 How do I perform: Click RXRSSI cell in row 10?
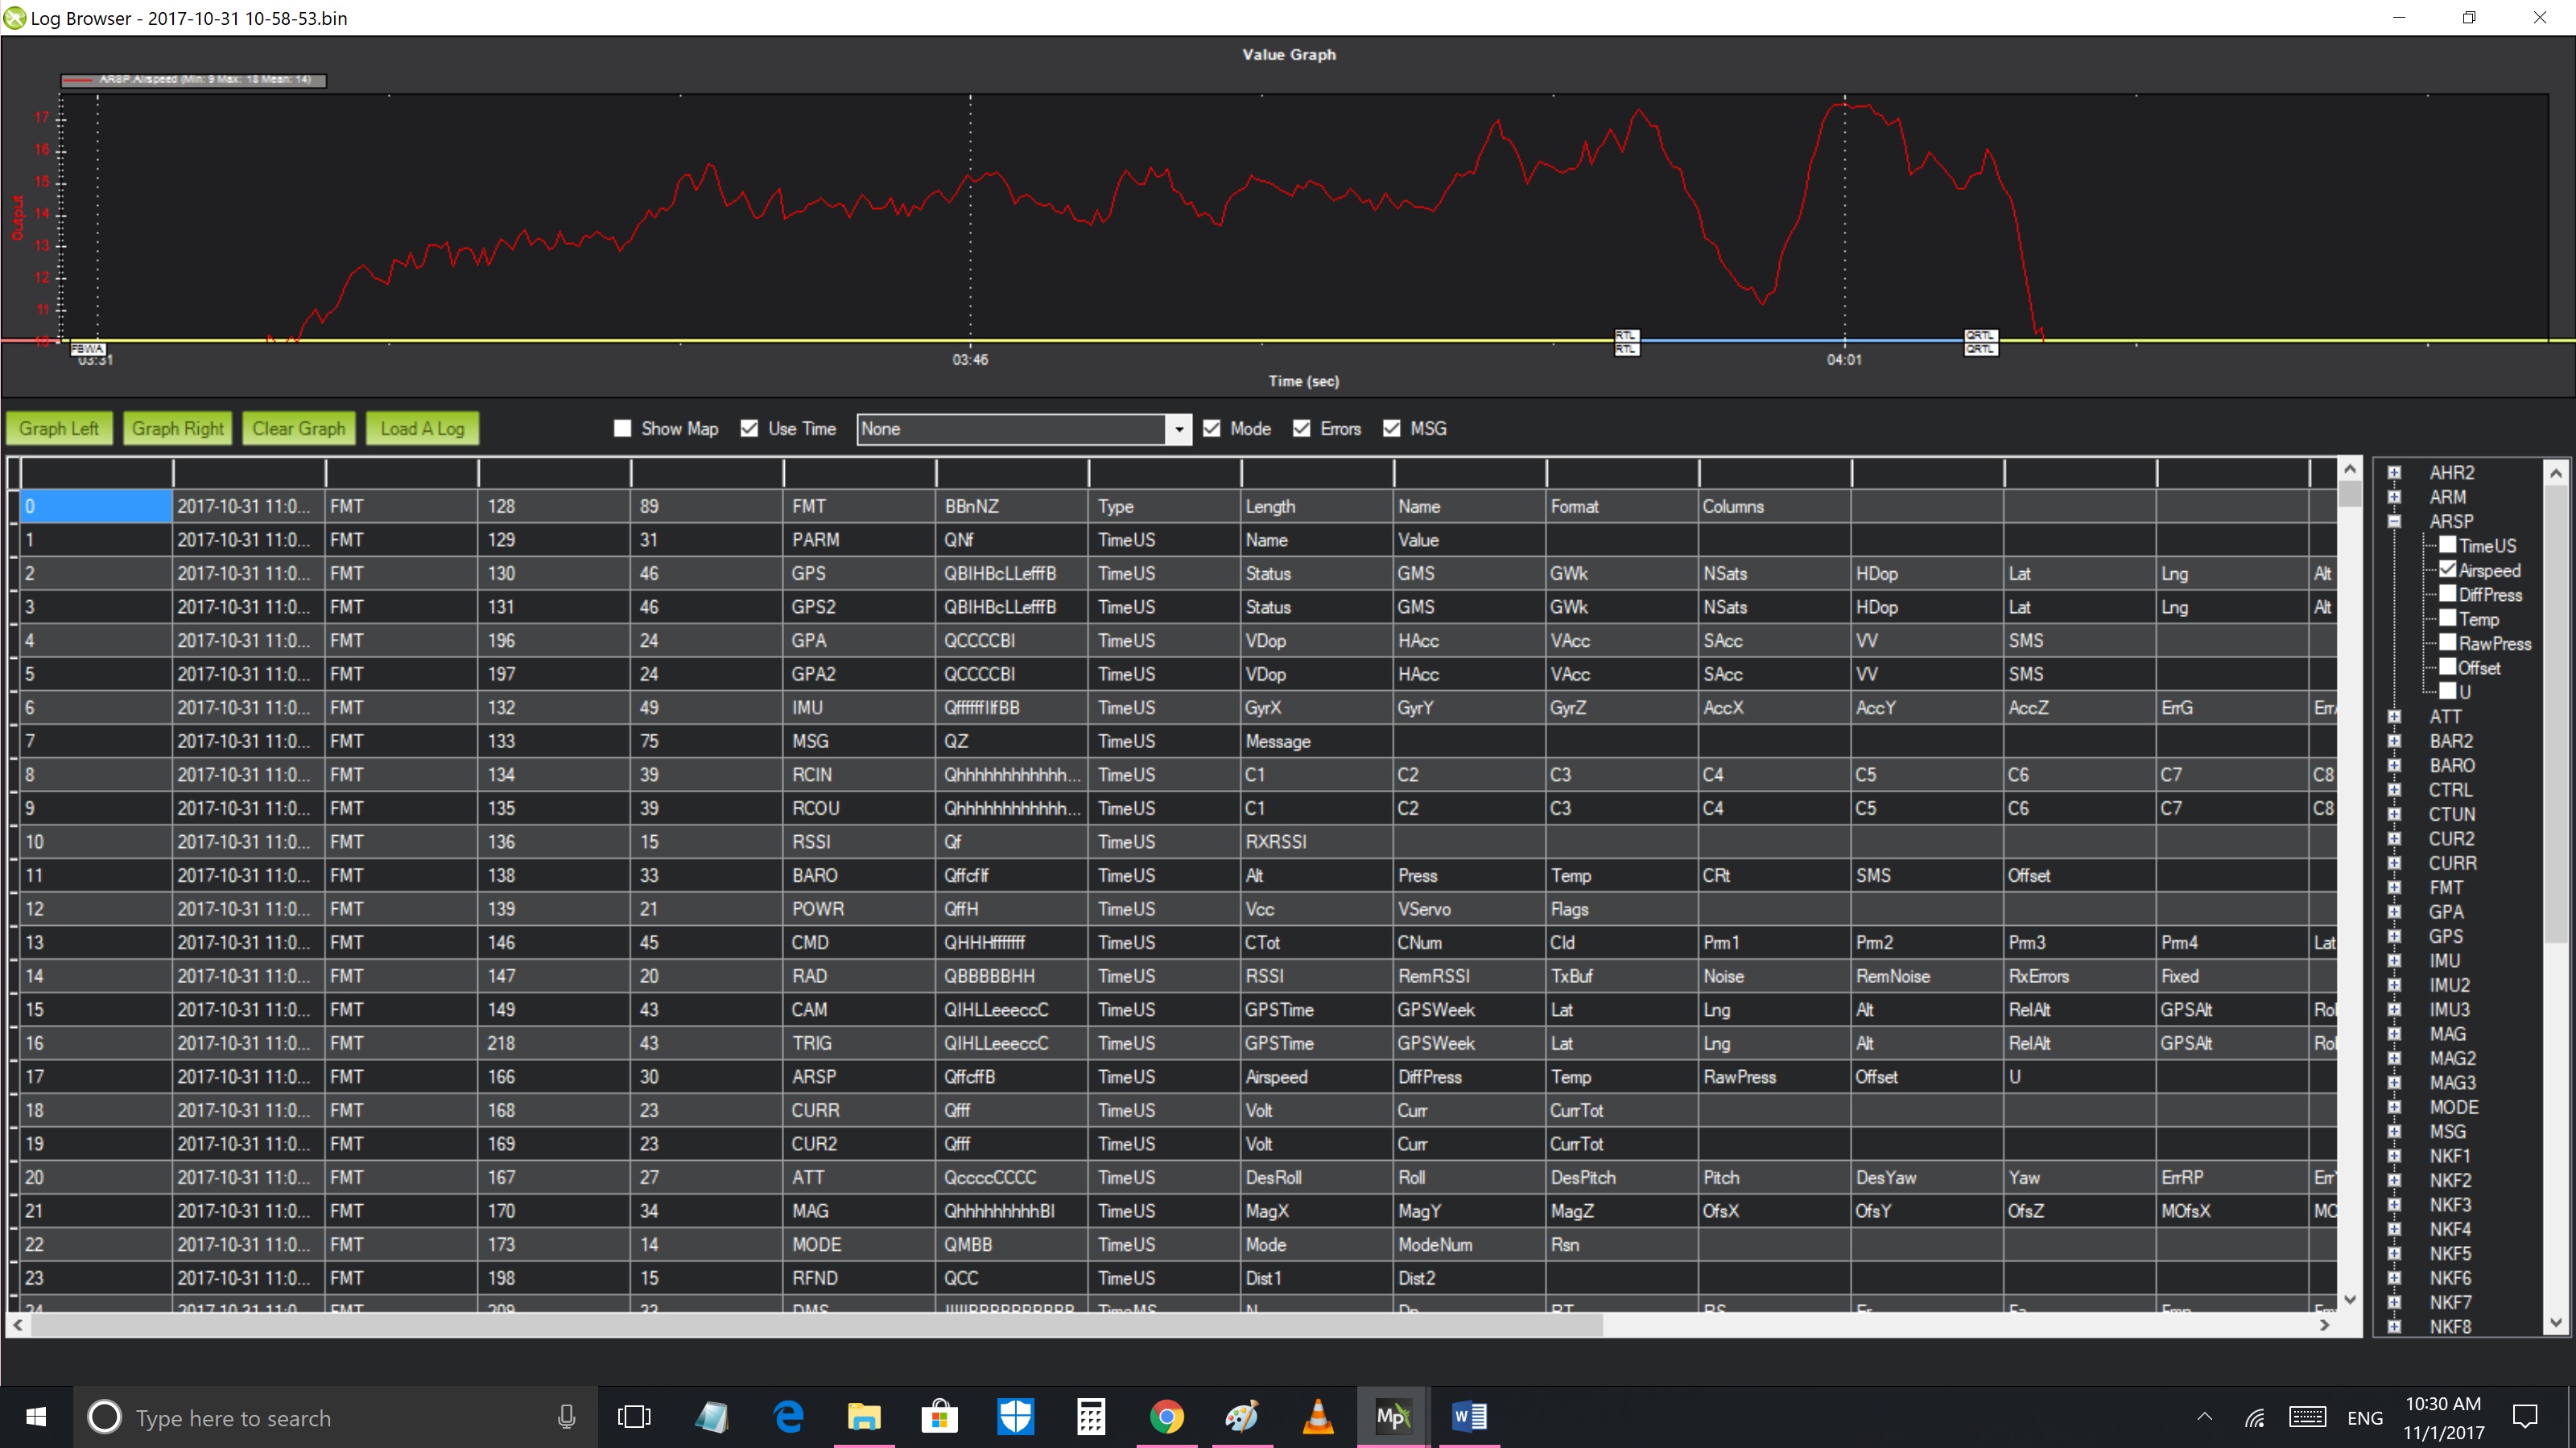pyautogui.click(x=1316, y=841)
